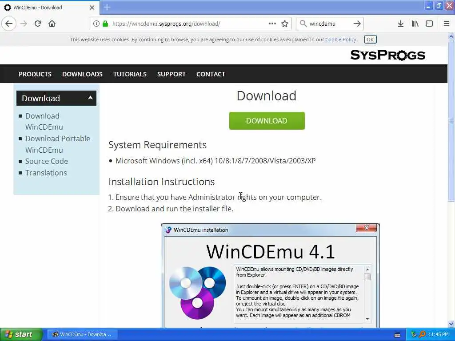Click the System Requirements heading

click(158, 145)
